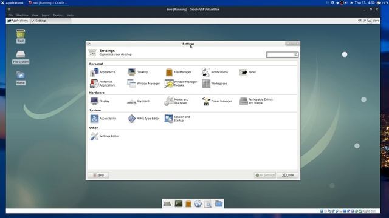Select the Trash desktop icon
Viewport: 389px width, 218px height.
tap(21, 36)
